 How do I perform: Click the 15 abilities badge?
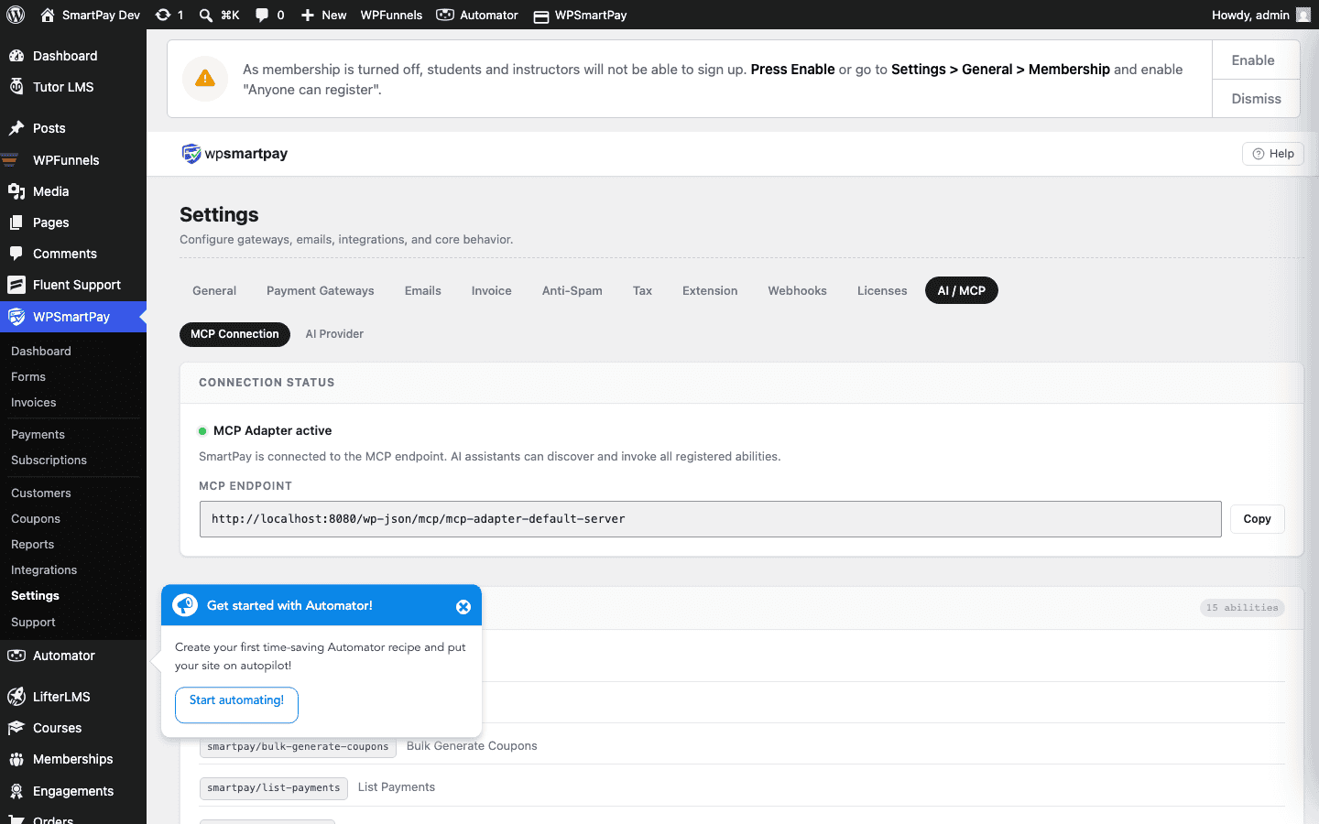click(1242, 608)
